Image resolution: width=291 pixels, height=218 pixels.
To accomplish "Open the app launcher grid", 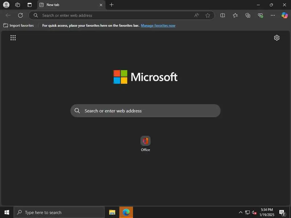I will click(13, 38).
